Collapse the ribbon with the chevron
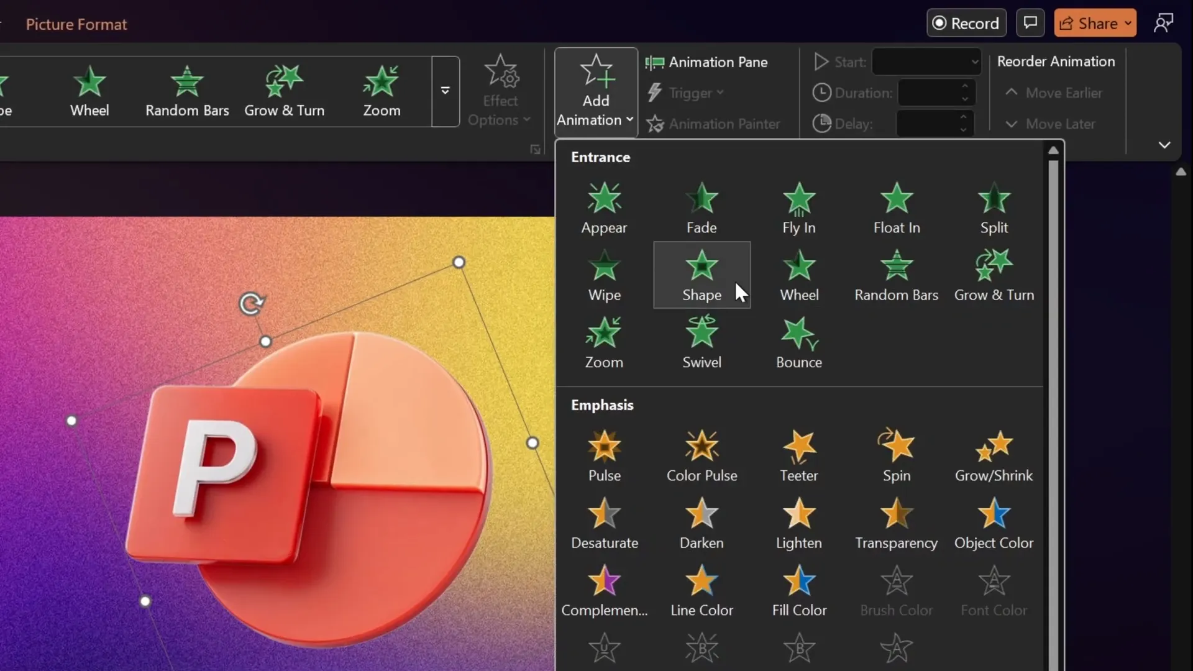This screenshot has width=1193, height=671. pos(1164,145)
